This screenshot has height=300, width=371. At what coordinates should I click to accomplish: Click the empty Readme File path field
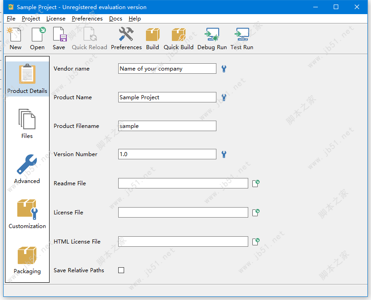point(183,183)
